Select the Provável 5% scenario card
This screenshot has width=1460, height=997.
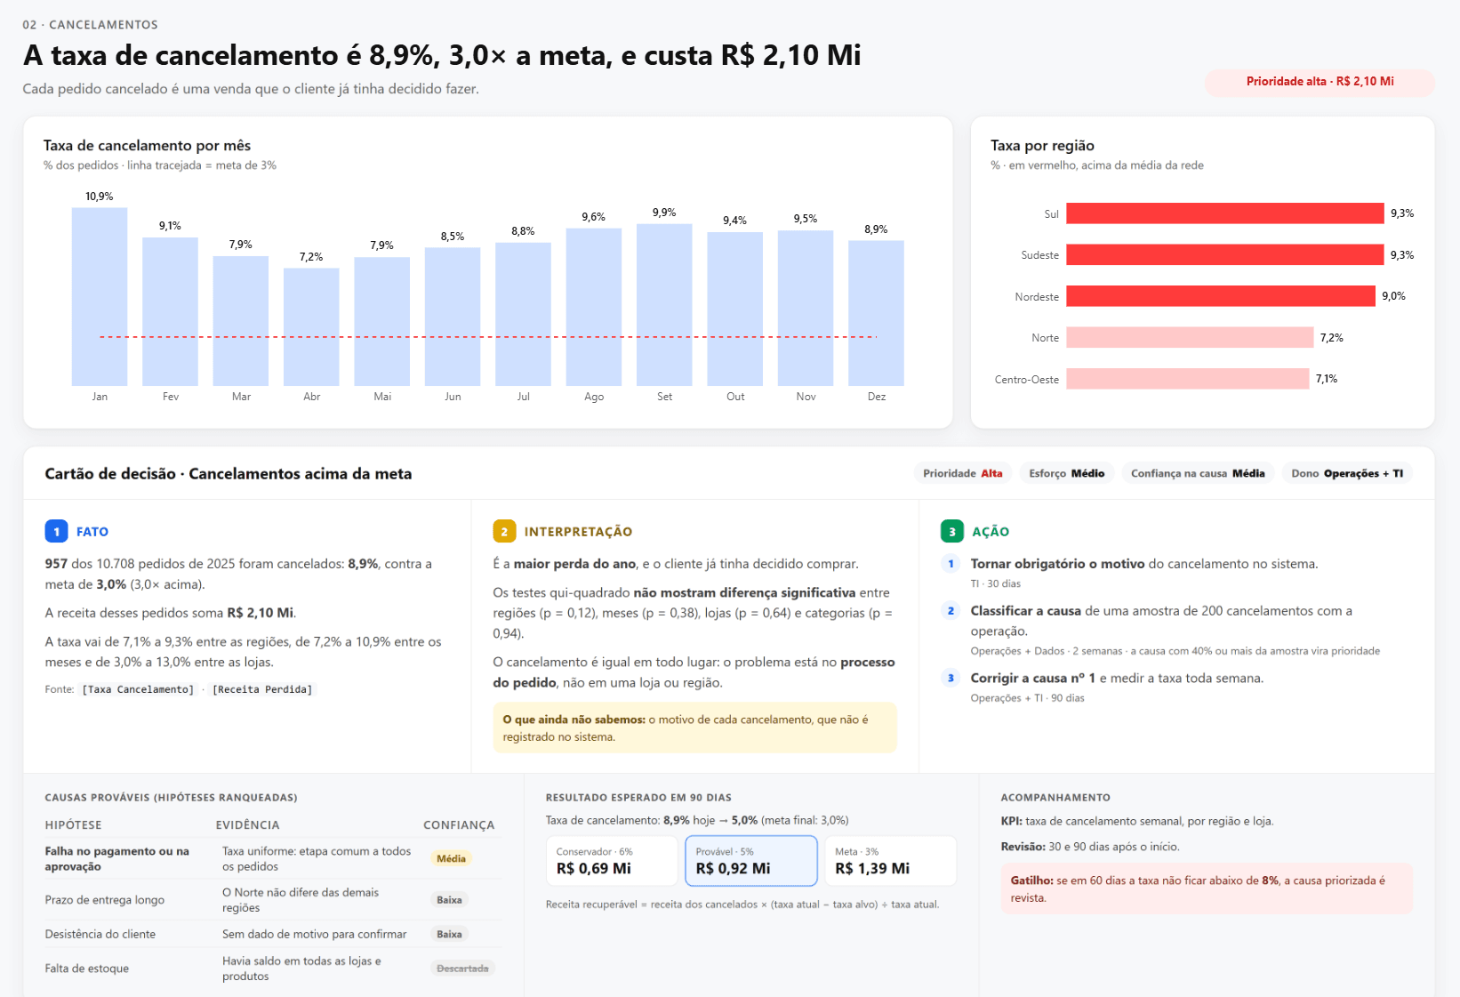(751, 861)
